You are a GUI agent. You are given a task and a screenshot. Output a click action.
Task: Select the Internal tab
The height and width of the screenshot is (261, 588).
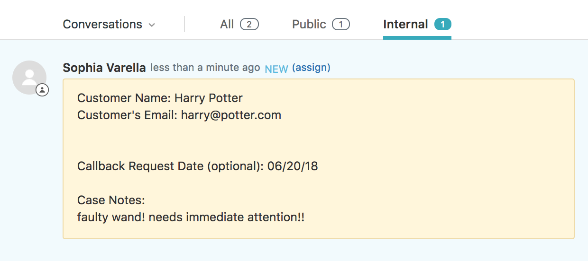417,24
